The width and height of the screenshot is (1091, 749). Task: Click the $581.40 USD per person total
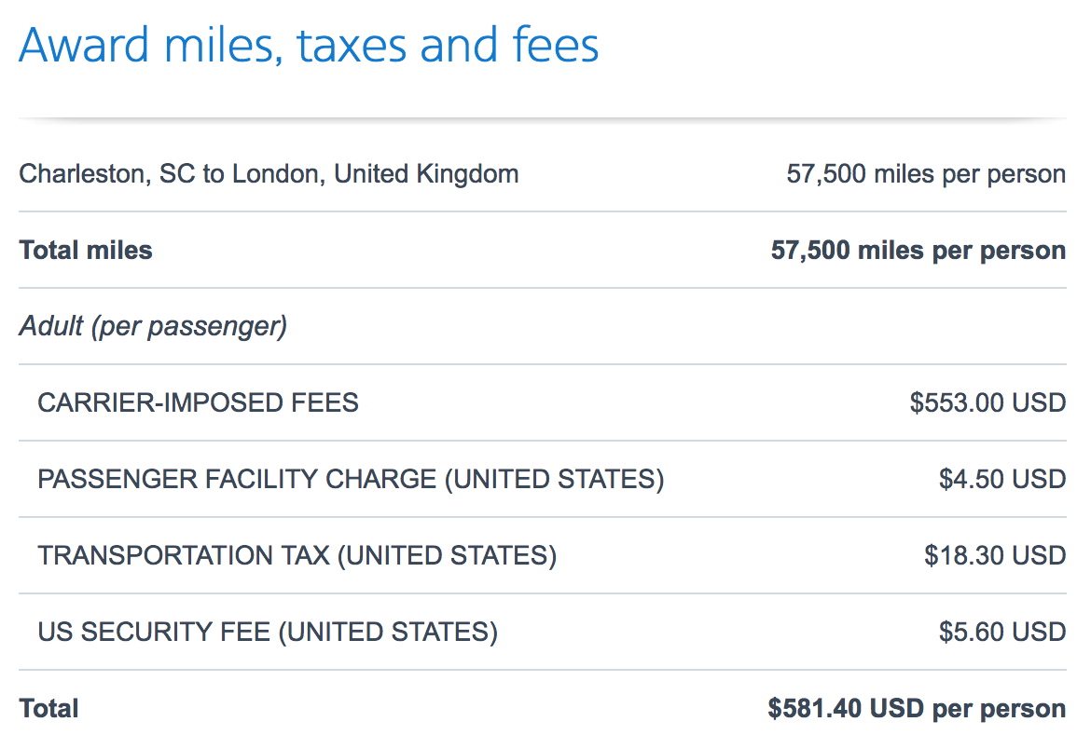(x=917, y=709)
